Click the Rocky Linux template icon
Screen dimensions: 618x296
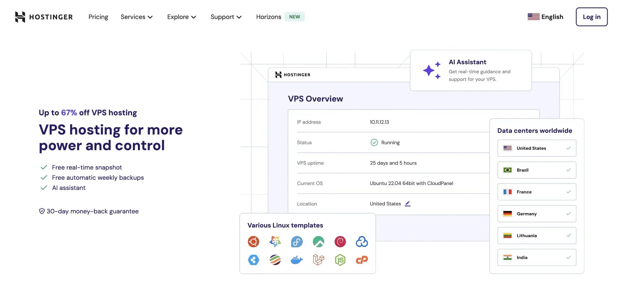pos(319,242)
